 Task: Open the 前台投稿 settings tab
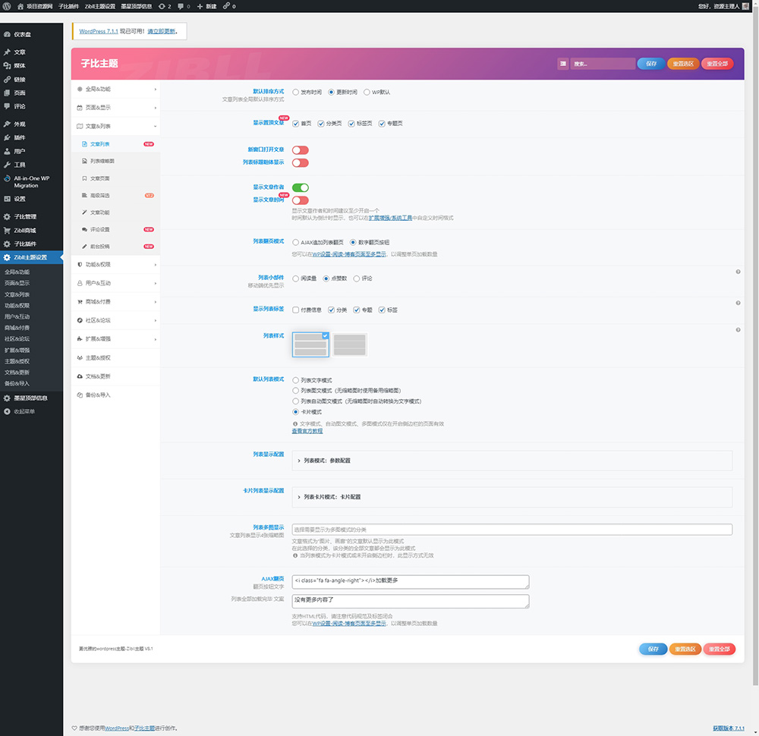(115, 247)
